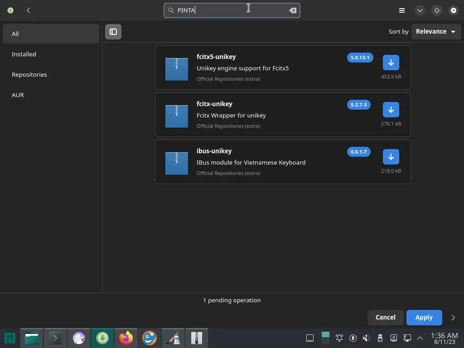Open ibus-unikey package title
Viewport: 464px width, 348px height.
click(x=214, y=151)
